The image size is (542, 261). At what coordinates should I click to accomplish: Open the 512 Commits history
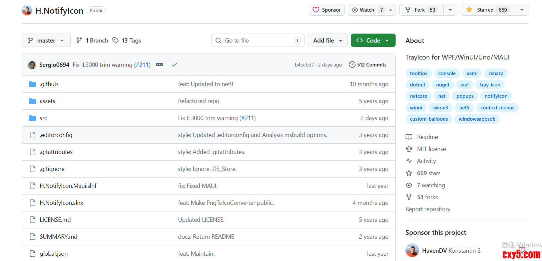click(x=368, y=65)
